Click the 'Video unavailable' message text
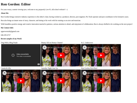Viewport: 137px width, 103px height. pos(23,54)
